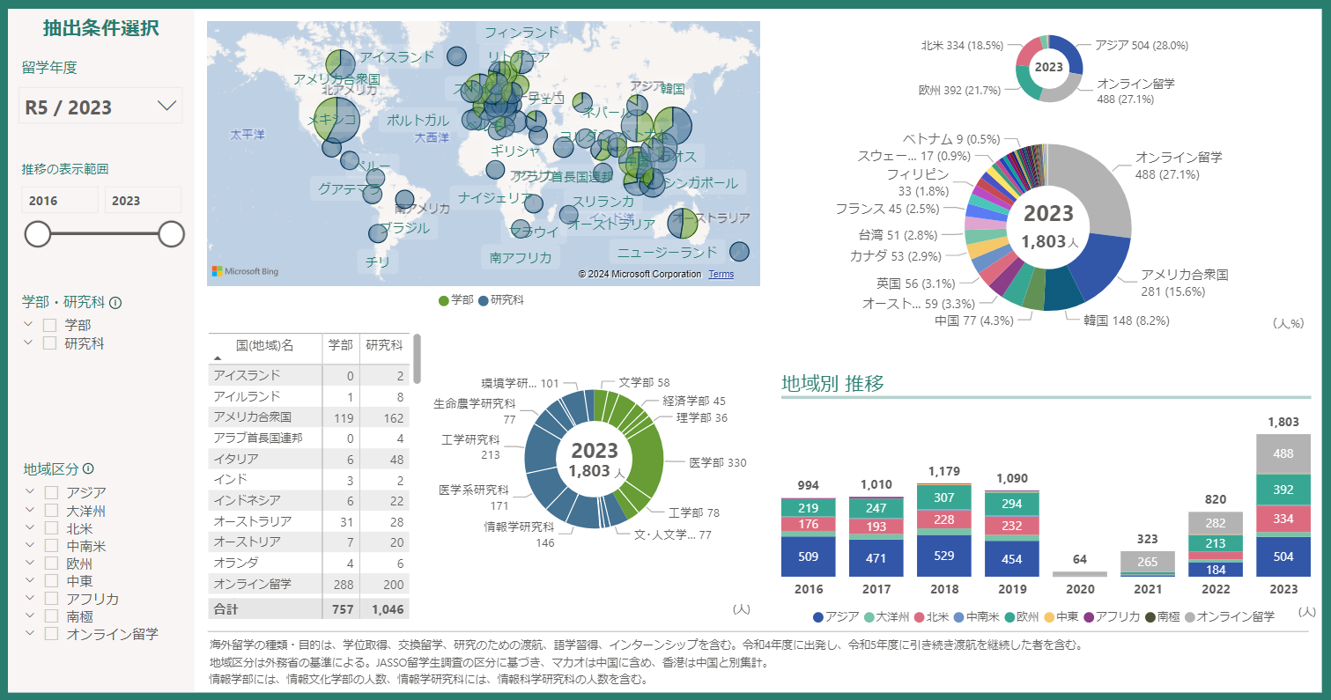Click the sort arrow under 国(地域)名 header

point(218,359)
